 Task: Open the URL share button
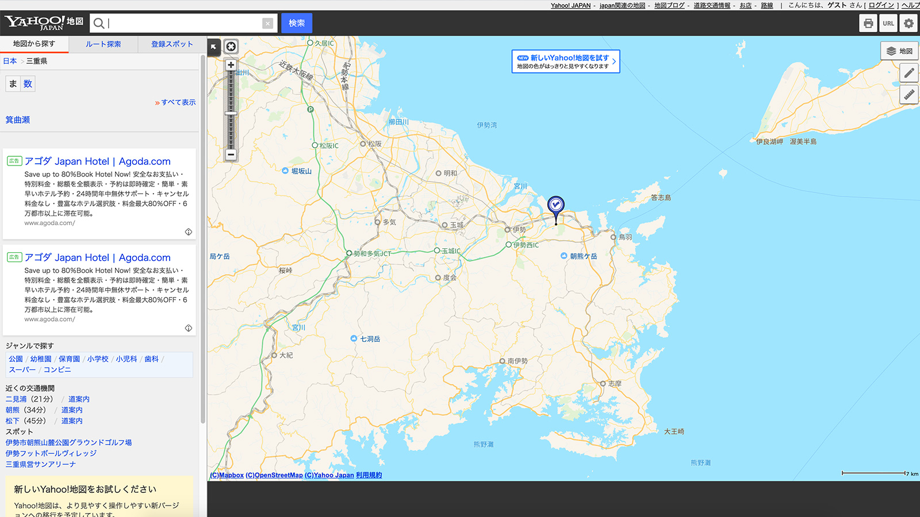[x=888, y=24]
